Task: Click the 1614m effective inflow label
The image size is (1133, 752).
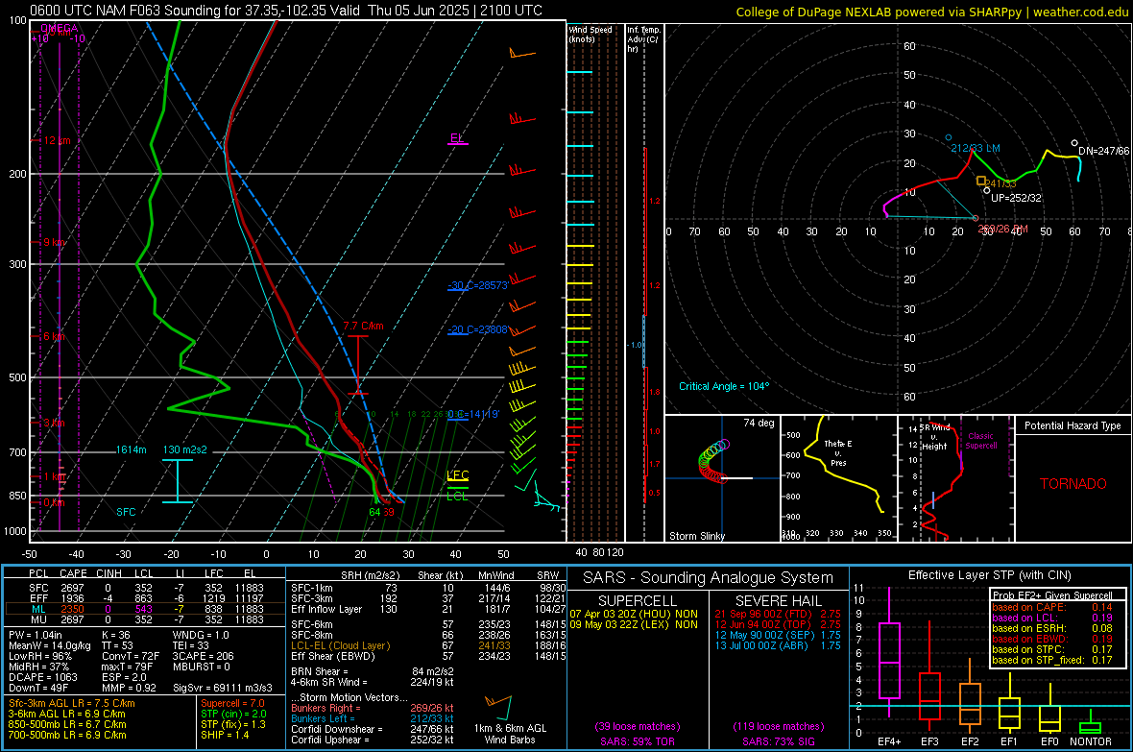Action: pos(131,449)
